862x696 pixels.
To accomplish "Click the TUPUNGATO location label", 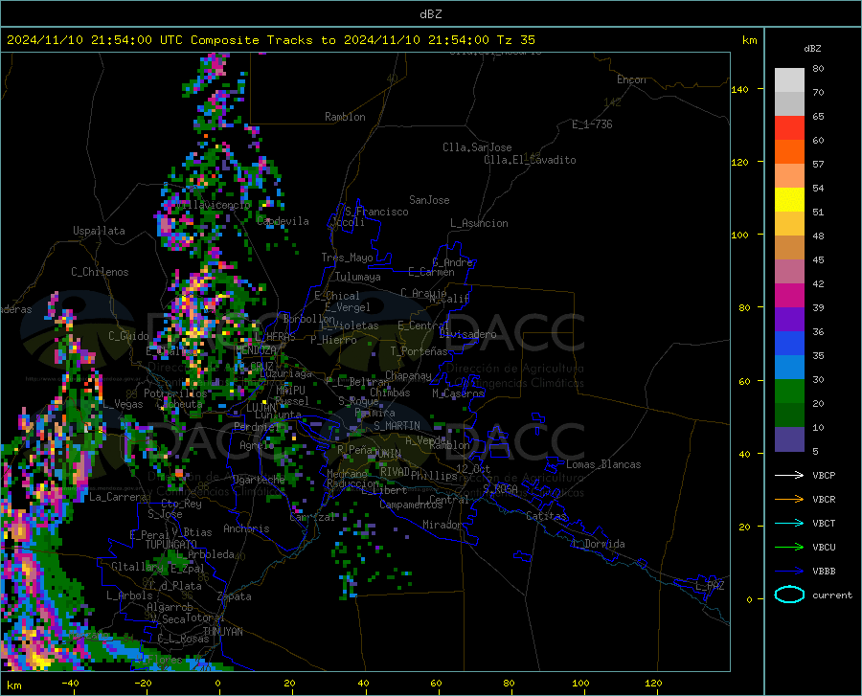I will (x=171, y=545).
